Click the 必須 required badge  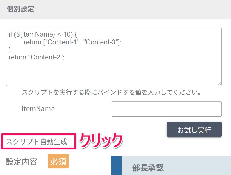[58, 161]
